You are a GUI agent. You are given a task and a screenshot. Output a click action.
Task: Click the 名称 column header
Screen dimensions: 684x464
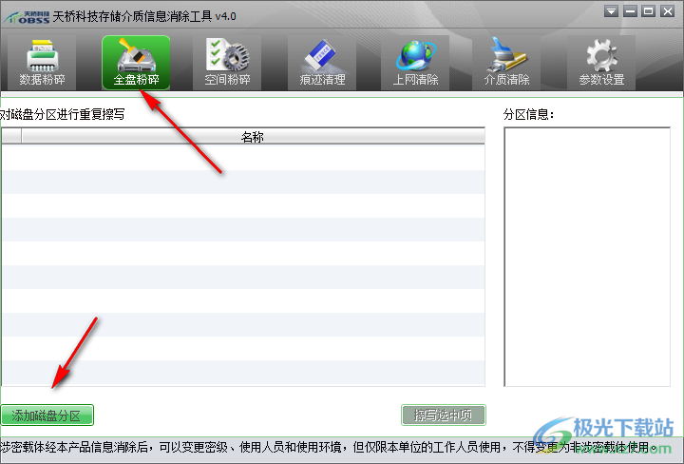253,137
